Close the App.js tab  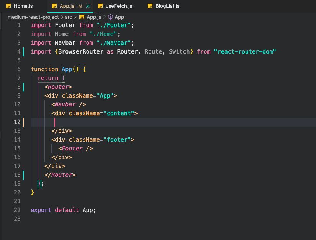88,6
